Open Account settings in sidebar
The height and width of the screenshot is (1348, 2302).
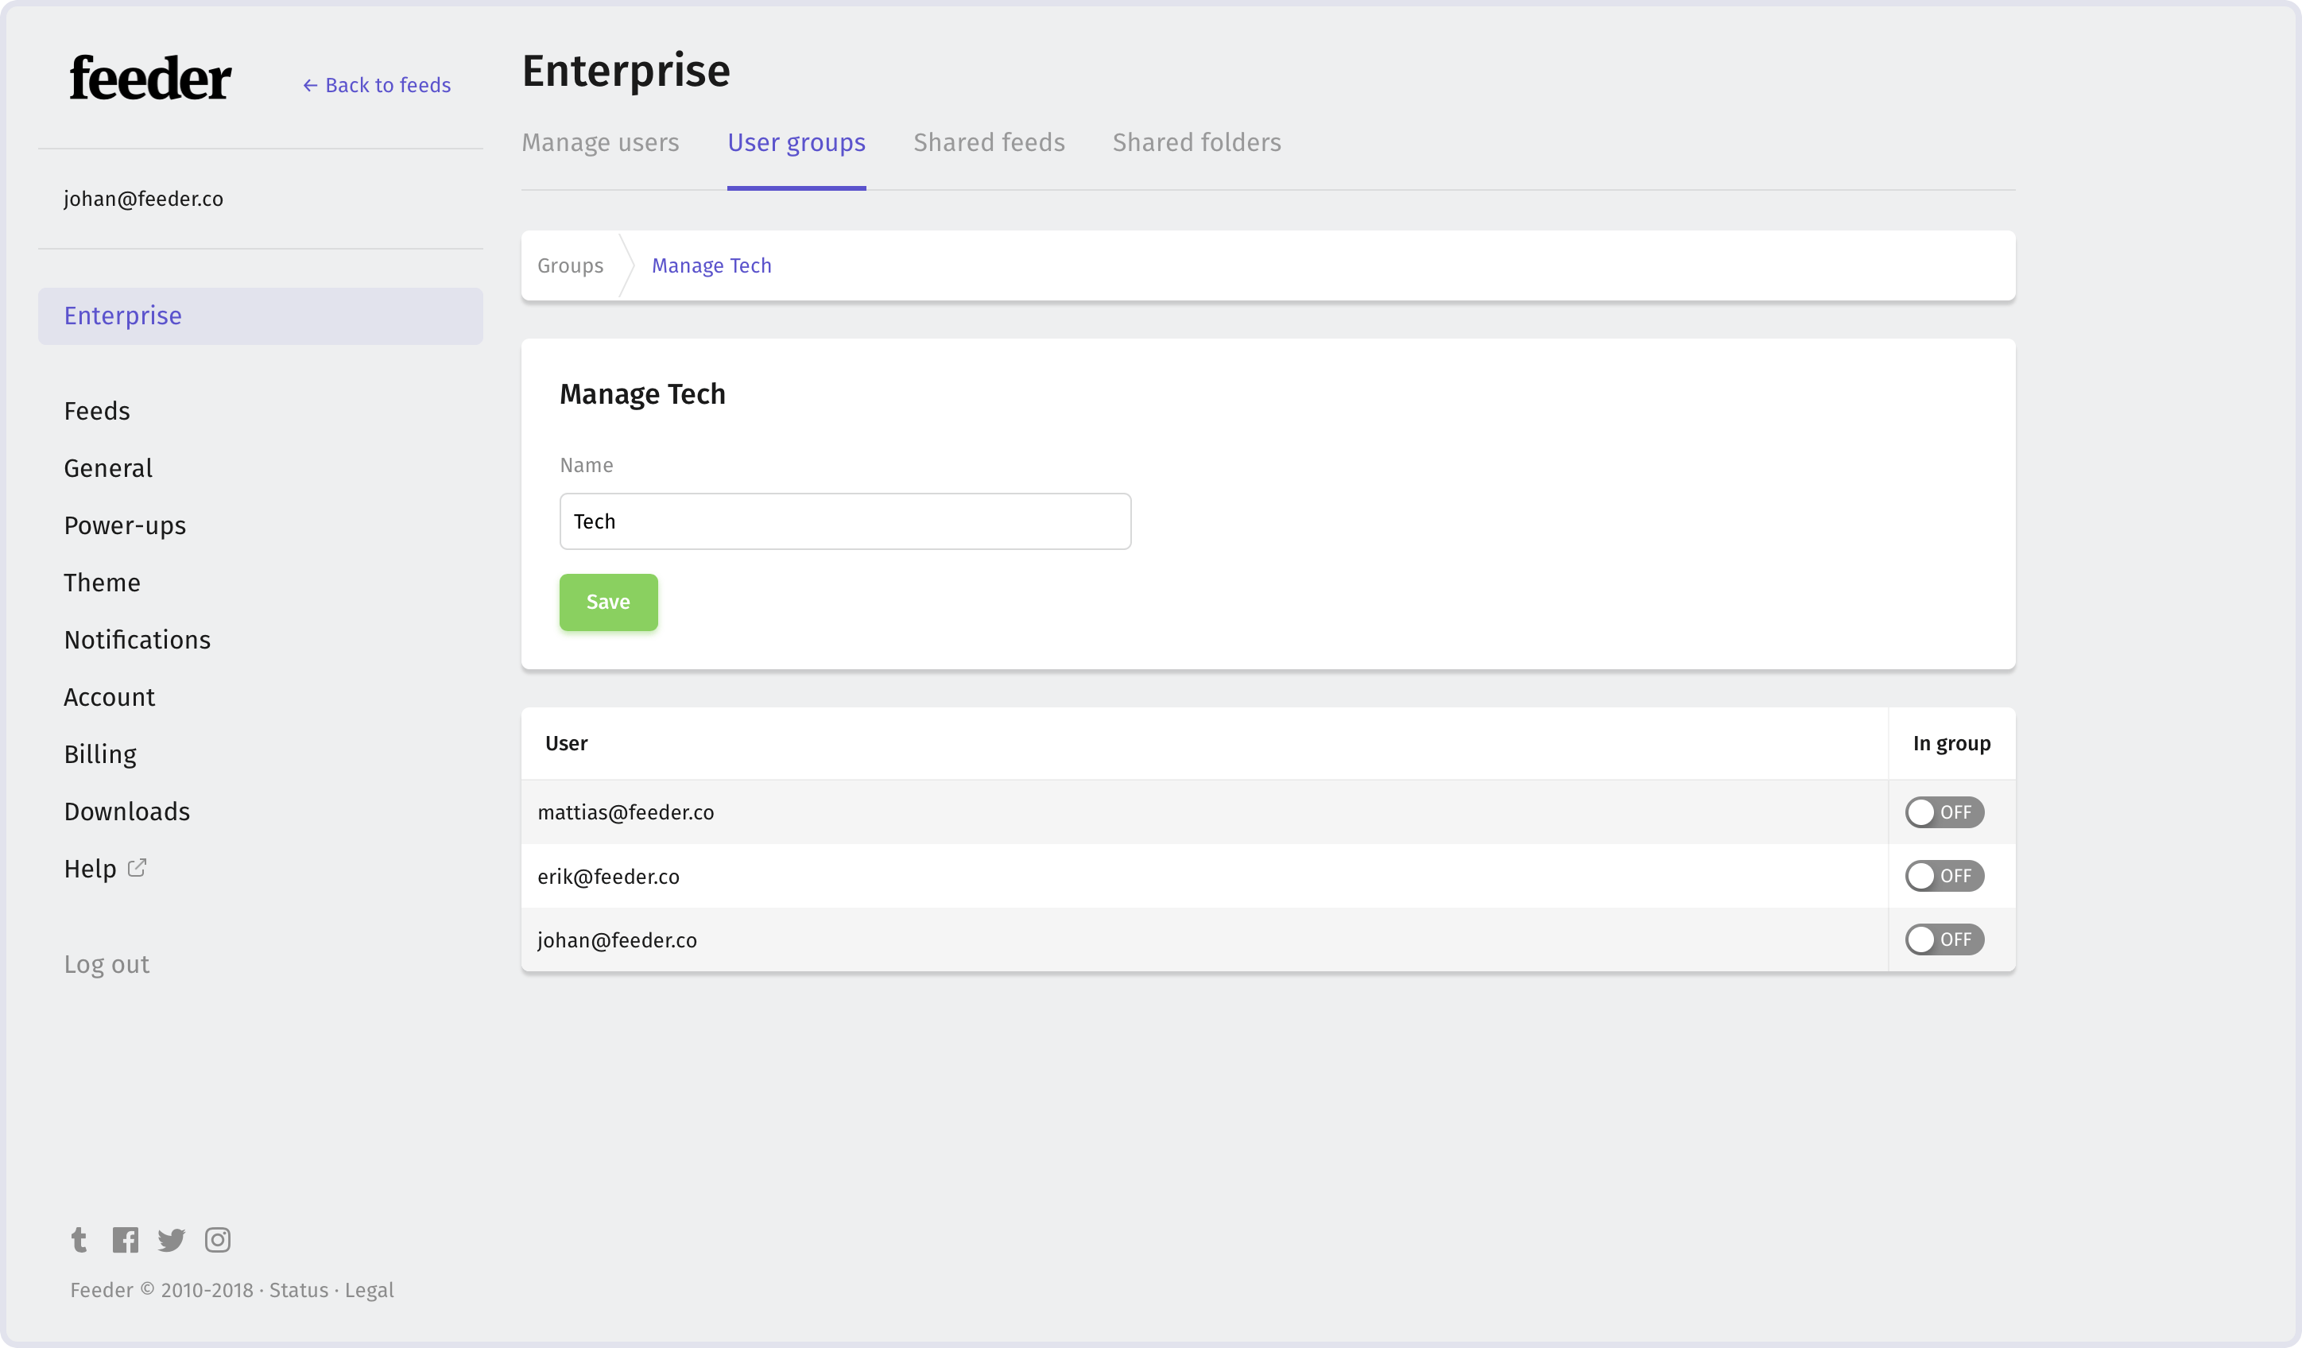click(110, 698)
